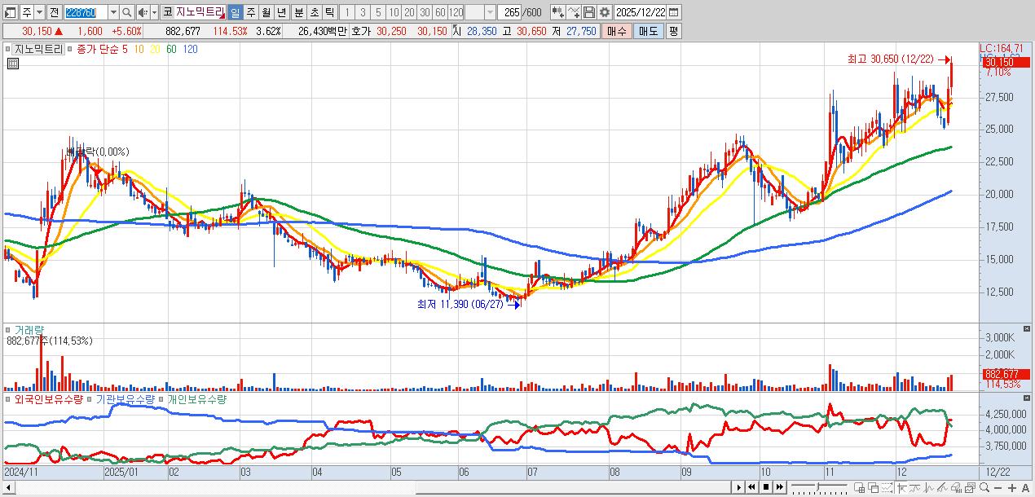
Task: Open the custom interval combo box
Action: (481, 12)
